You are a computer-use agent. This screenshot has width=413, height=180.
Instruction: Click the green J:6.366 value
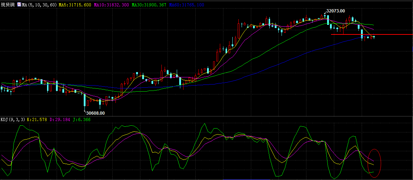coord(82,120)
